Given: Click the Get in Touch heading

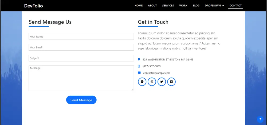Looking at the screenshot, I should pos(153,22).
